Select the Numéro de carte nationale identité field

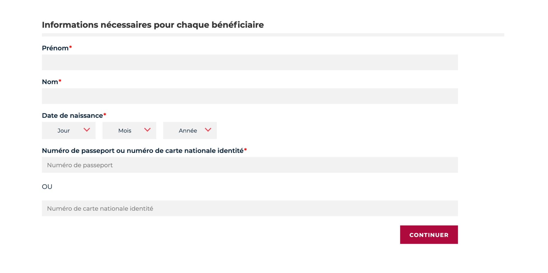[x=250, y=208]
